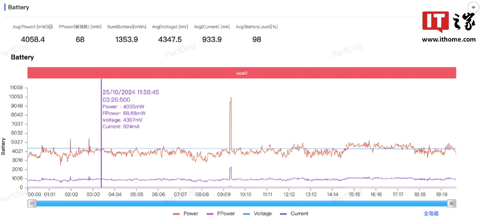Click the right handle of range slider
The height and width of the screenshot is (222, 484).
452,203
